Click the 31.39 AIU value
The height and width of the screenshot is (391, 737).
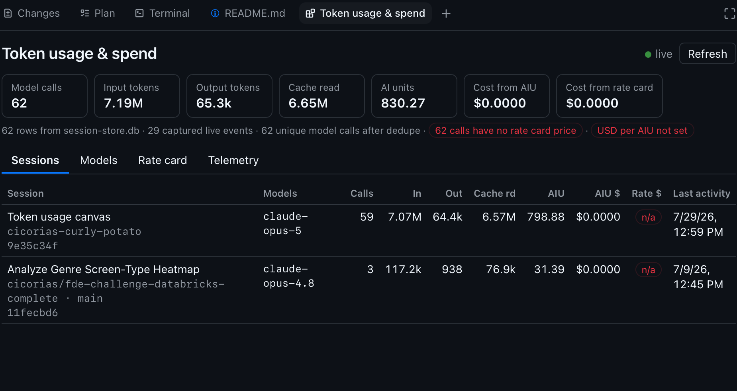549,270
